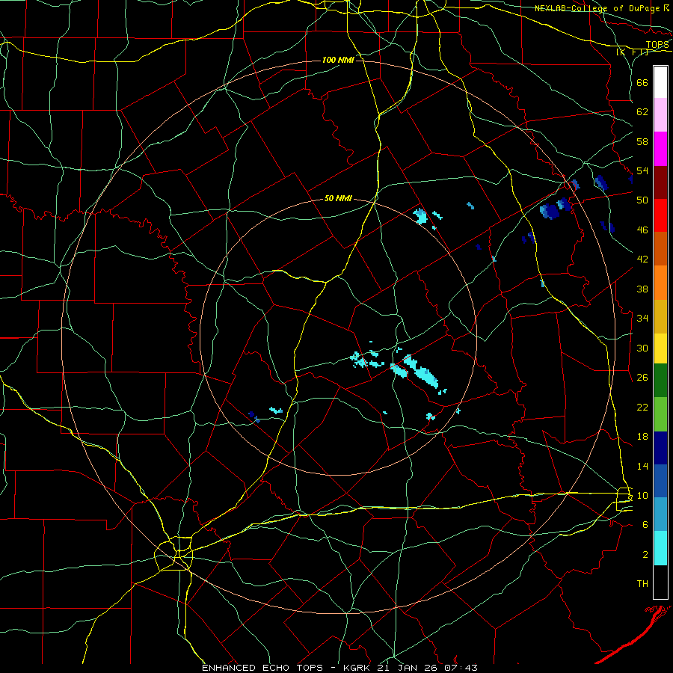Click the dark red legend band
The image size is (673, 673).
tap(660, 182)
